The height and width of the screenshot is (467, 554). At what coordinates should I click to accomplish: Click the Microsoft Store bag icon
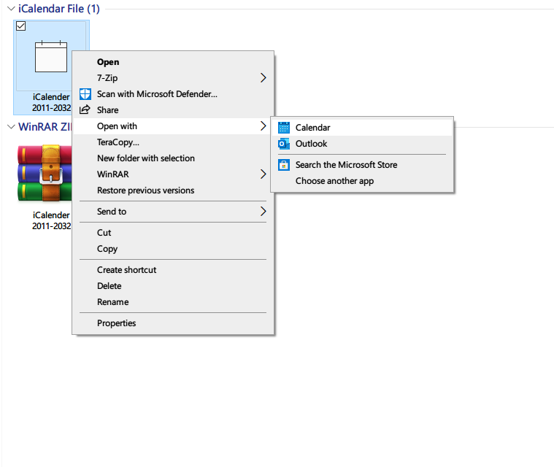[283, 165]
